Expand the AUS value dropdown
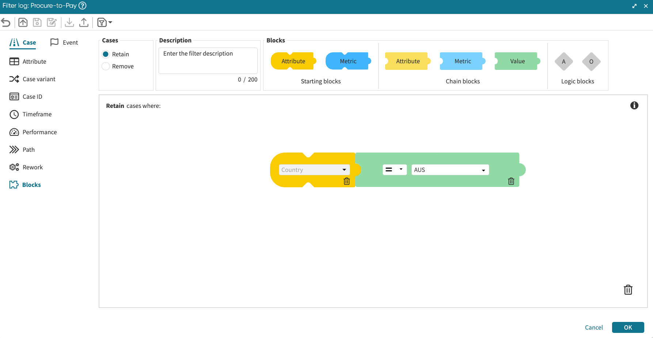 click(x=450, y=170)
